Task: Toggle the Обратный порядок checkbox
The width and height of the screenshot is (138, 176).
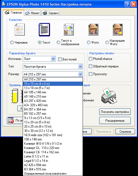Action: click(90, 66)
